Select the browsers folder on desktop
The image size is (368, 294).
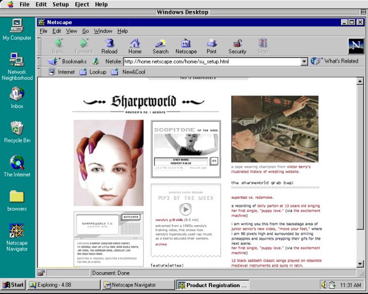click(x=17, y=200)
